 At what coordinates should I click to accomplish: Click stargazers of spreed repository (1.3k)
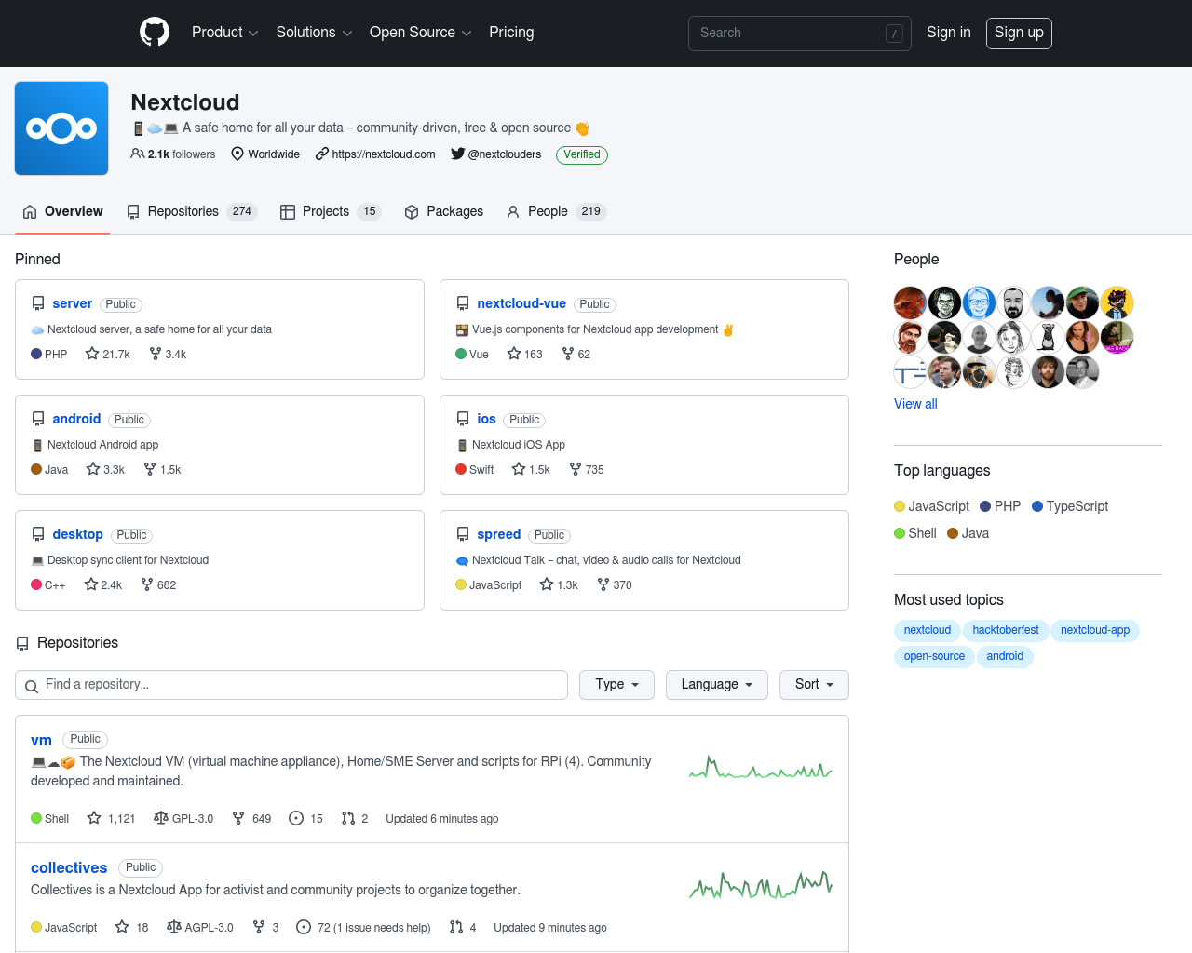tap(559, 585)
